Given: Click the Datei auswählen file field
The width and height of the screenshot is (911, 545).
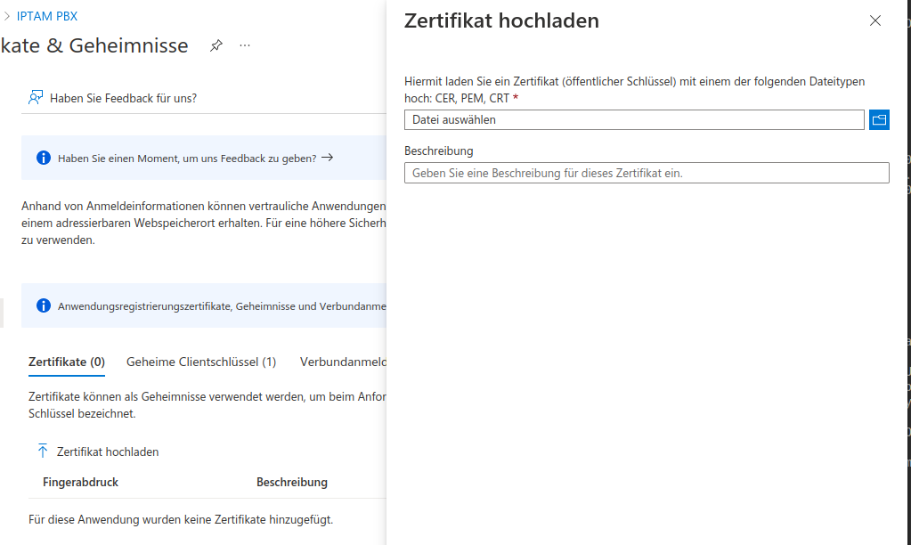Looking at the screenshot, I should 633,119.
